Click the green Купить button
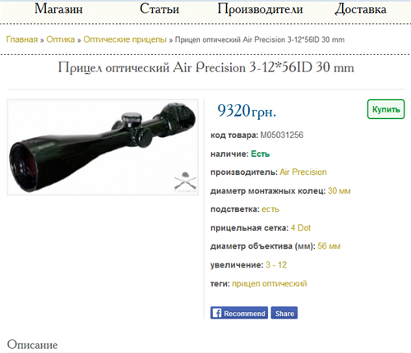This screenshot has height=353, width=411. [x=386, y=109]
